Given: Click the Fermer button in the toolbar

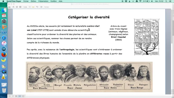Looking at the screenshot, I should coord(47,7).
